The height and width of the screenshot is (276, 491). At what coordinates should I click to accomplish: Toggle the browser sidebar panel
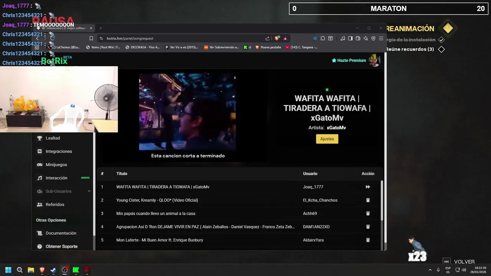[350, 38]
